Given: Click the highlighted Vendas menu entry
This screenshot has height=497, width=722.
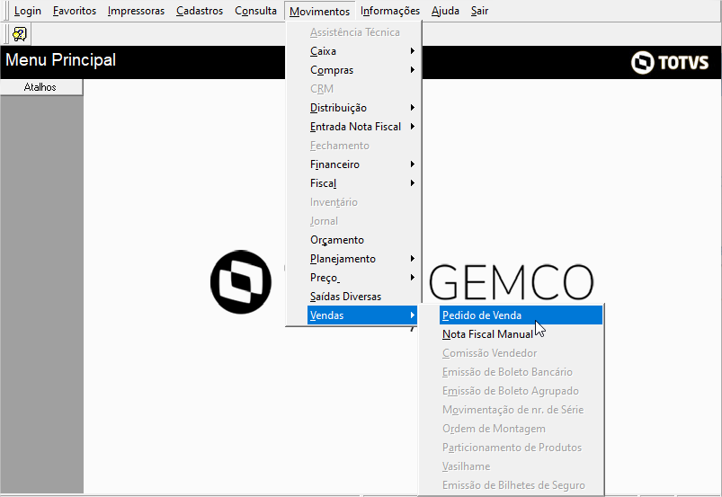Looking at the screenshot, I should [x=362, y=315].
